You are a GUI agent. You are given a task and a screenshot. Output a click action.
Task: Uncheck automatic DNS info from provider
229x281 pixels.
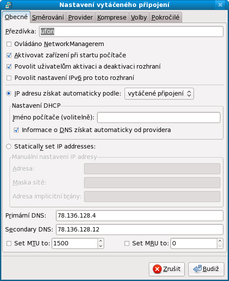pyautogui.click(x=16, y=130)
